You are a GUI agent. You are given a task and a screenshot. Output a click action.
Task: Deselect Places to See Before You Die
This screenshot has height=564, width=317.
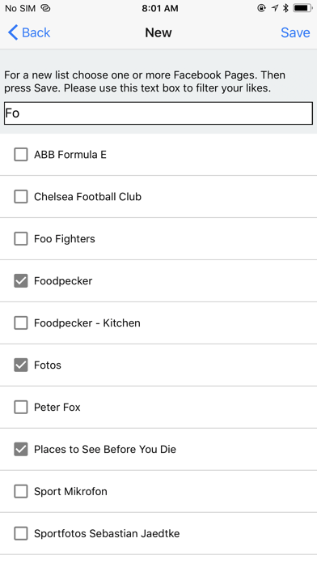(x=21, y=449)
